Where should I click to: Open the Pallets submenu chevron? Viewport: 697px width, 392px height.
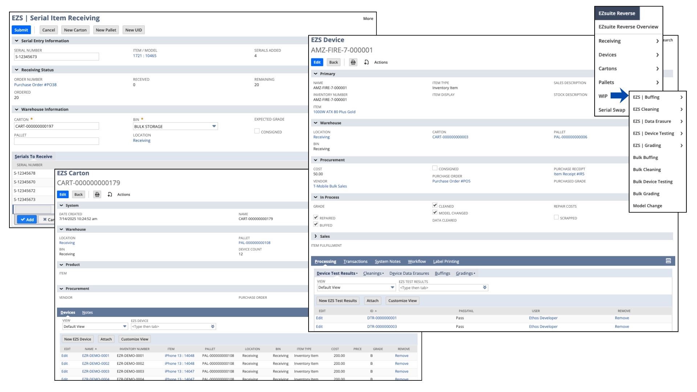point(657,82)
